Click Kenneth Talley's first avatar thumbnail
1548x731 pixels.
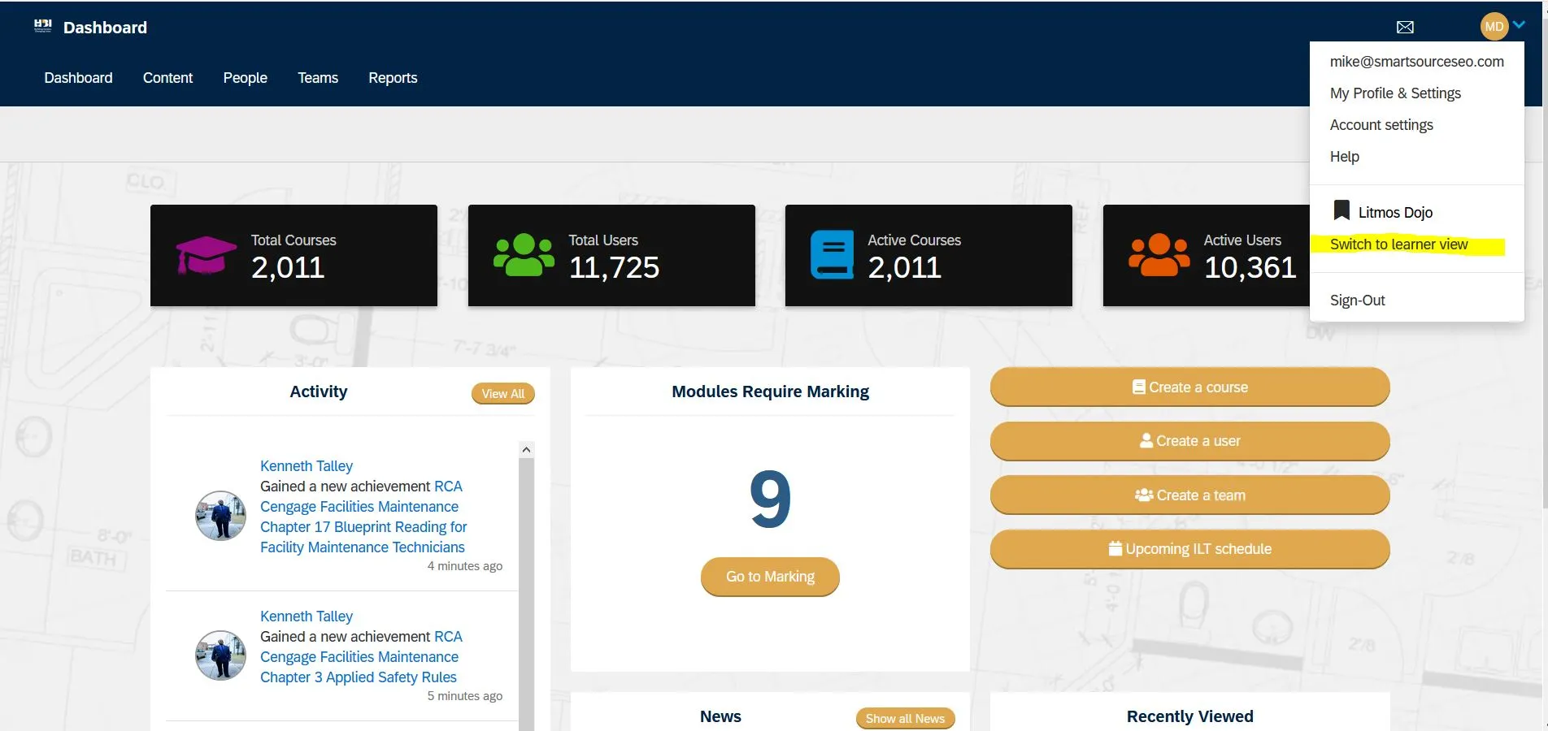coord(220,516)
